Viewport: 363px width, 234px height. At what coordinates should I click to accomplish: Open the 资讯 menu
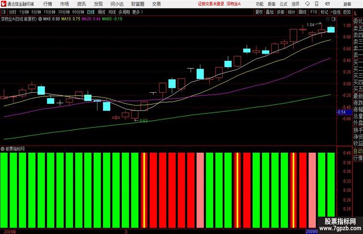click(x=81, y=4)
